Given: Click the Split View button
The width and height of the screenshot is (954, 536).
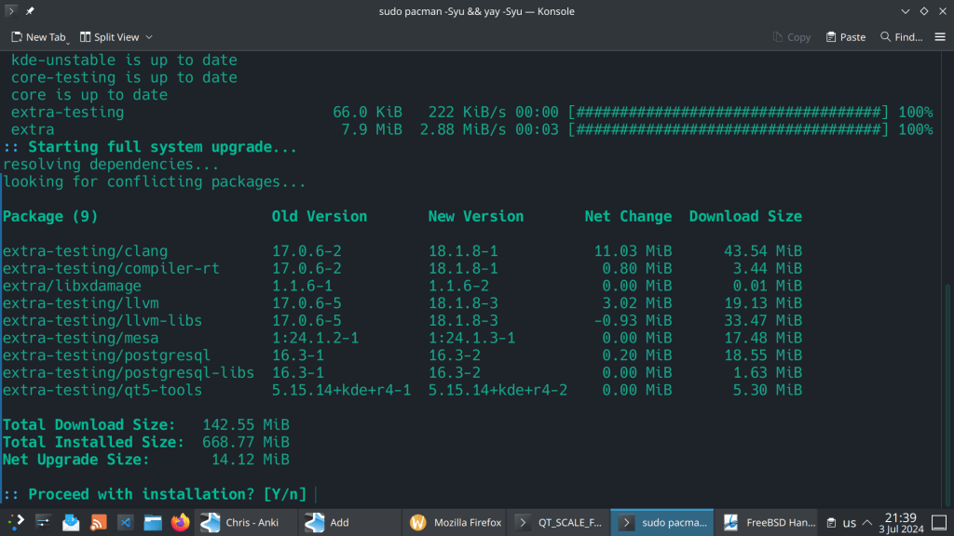Looking at the screenshot, I should (x=109, y=37).
